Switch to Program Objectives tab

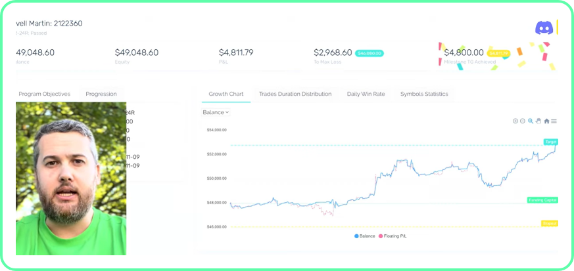point(44,94)
